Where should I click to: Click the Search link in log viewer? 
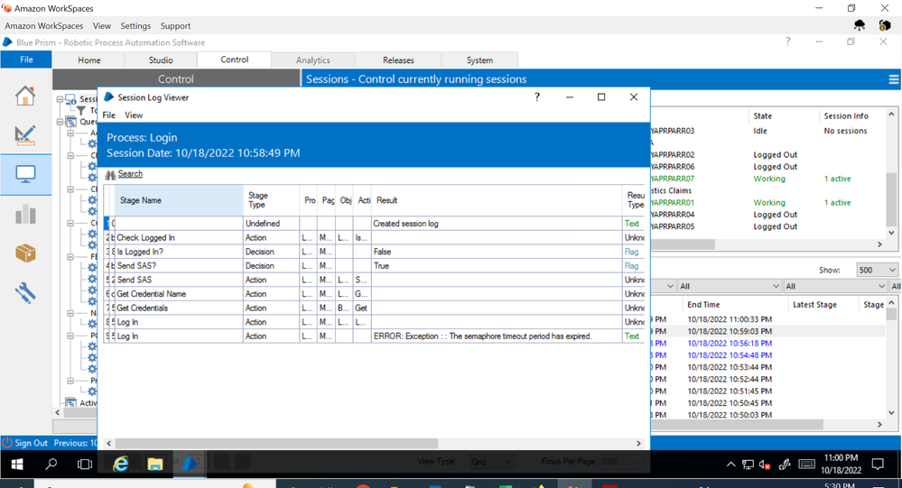pos(130,174)
